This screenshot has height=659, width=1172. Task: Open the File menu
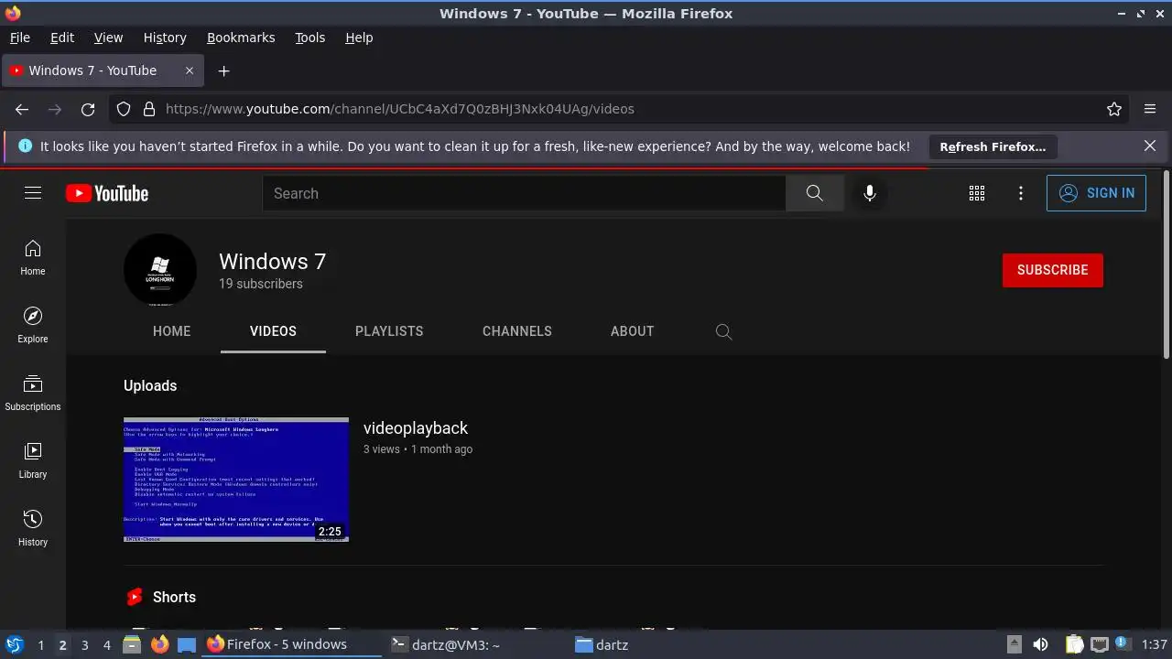click(20, 38)
